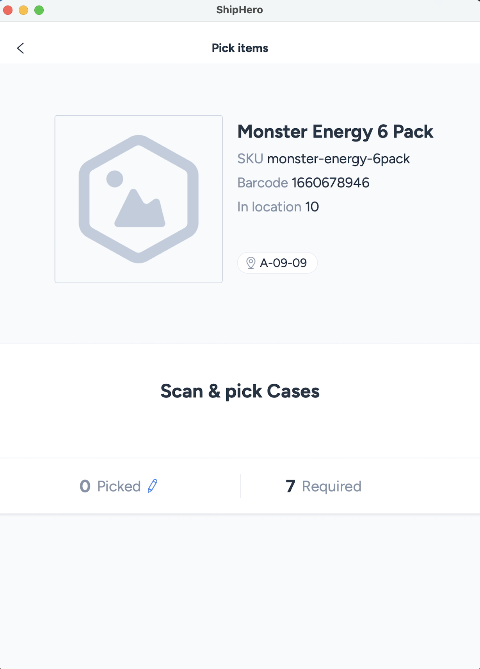Click the 0 Picked count

coord(85,487)
